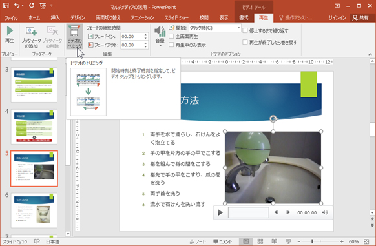Open quick access toolbar customize arrow

pyautogui.click(x=51, y=6)
